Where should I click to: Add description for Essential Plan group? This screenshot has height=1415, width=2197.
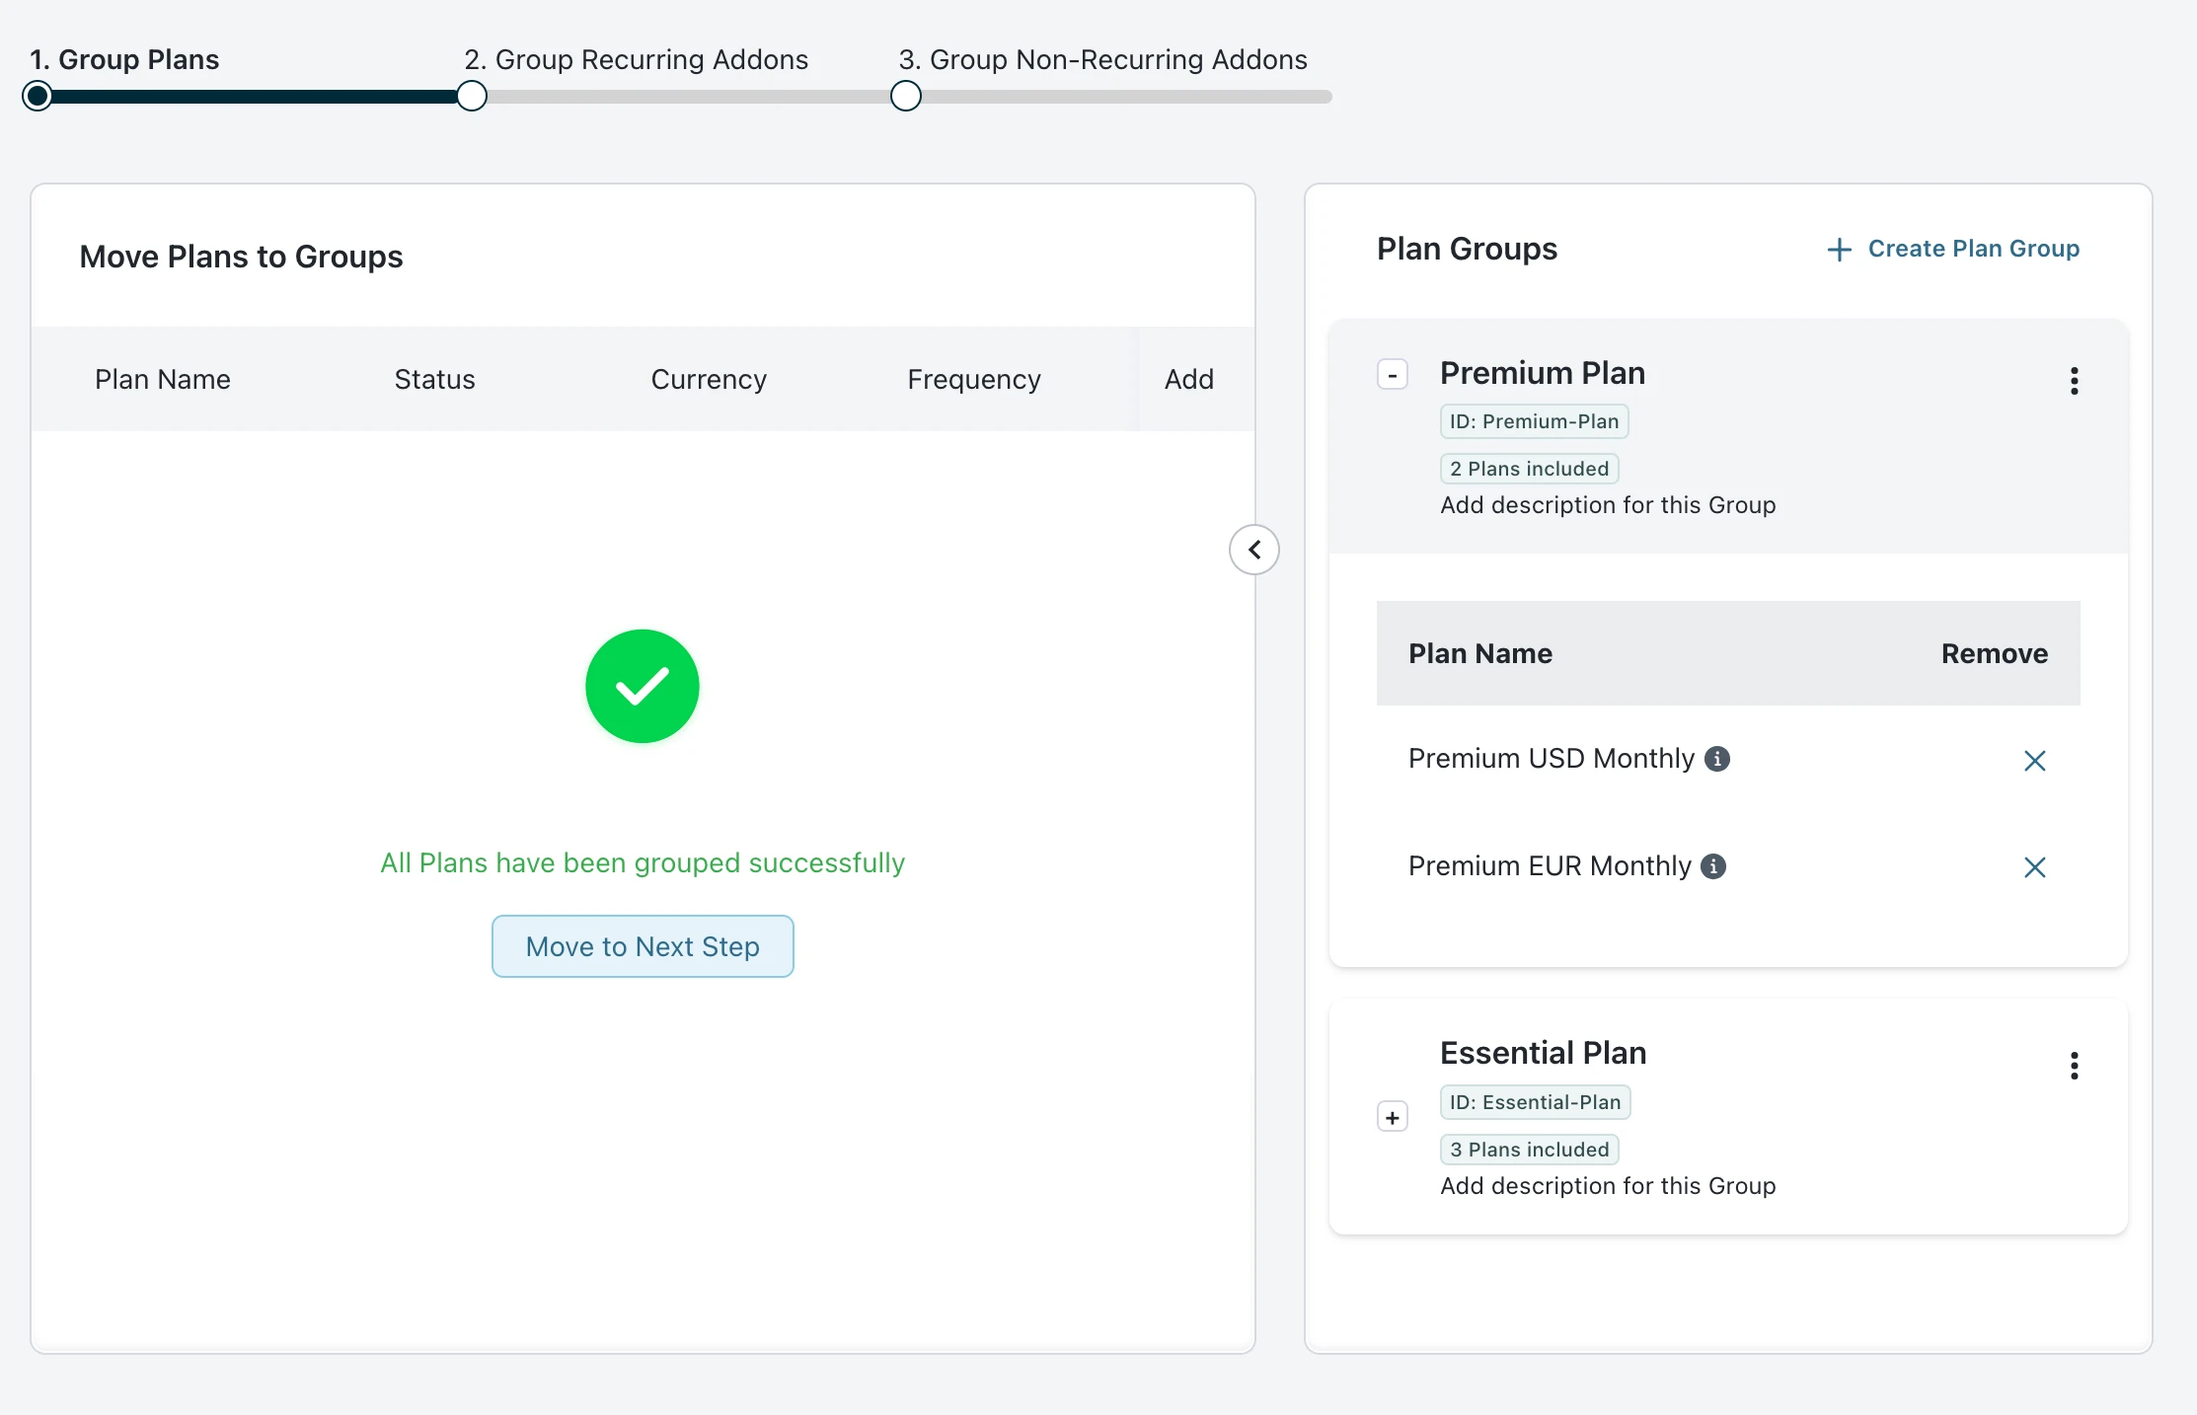pyautogui.click(x=1607, y=1186)
